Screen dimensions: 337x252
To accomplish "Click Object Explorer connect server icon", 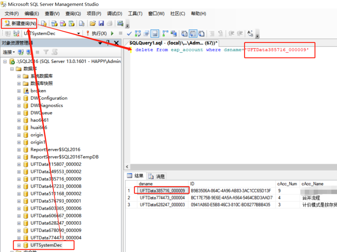I will click(x=21, y=52).
